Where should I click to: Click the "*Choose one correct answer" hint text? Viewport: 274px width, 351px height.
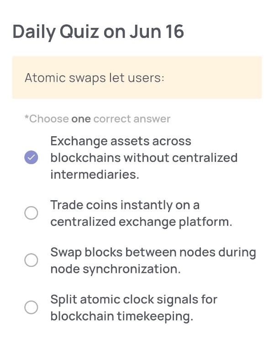[x=98, y=119]
